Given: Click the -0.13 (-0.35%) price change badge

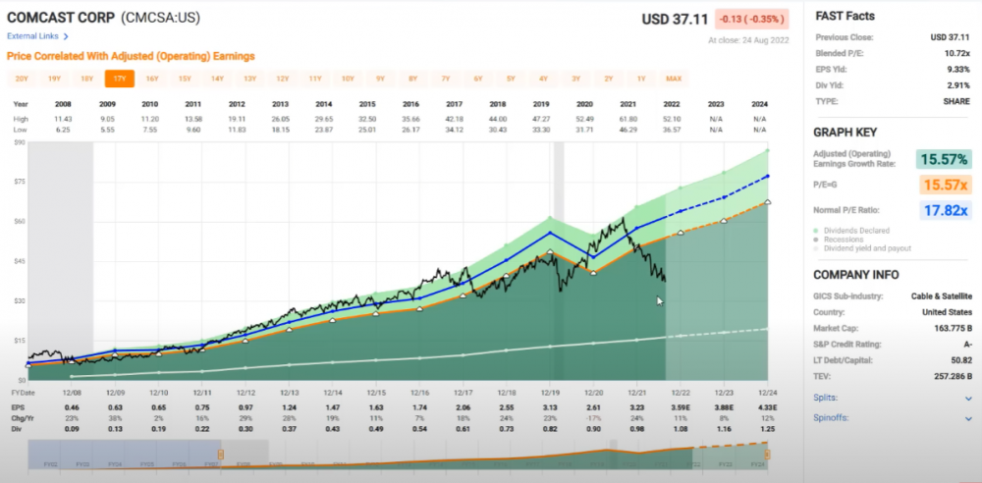Looking at the screenshot, I should pos(751,19).
